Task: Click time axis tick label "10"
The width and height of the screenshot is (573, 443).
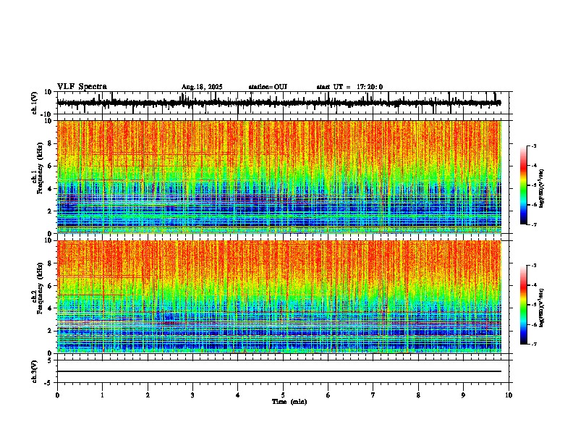Action: 509,395
